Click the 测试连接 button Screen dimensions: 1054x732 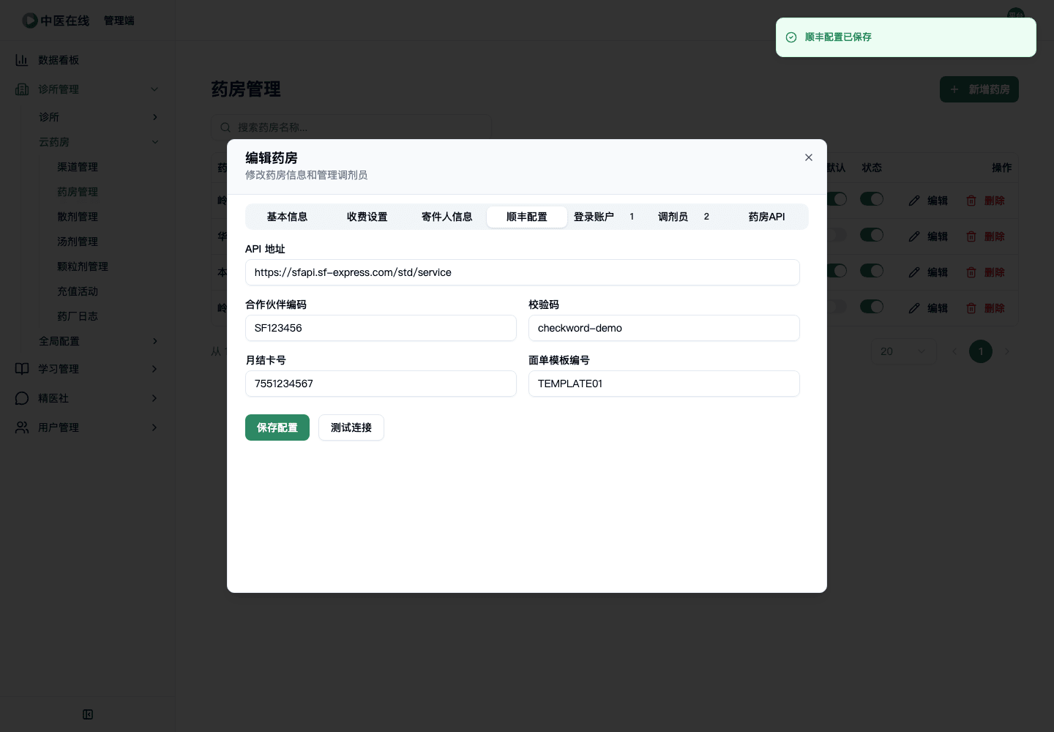[351, 427]
